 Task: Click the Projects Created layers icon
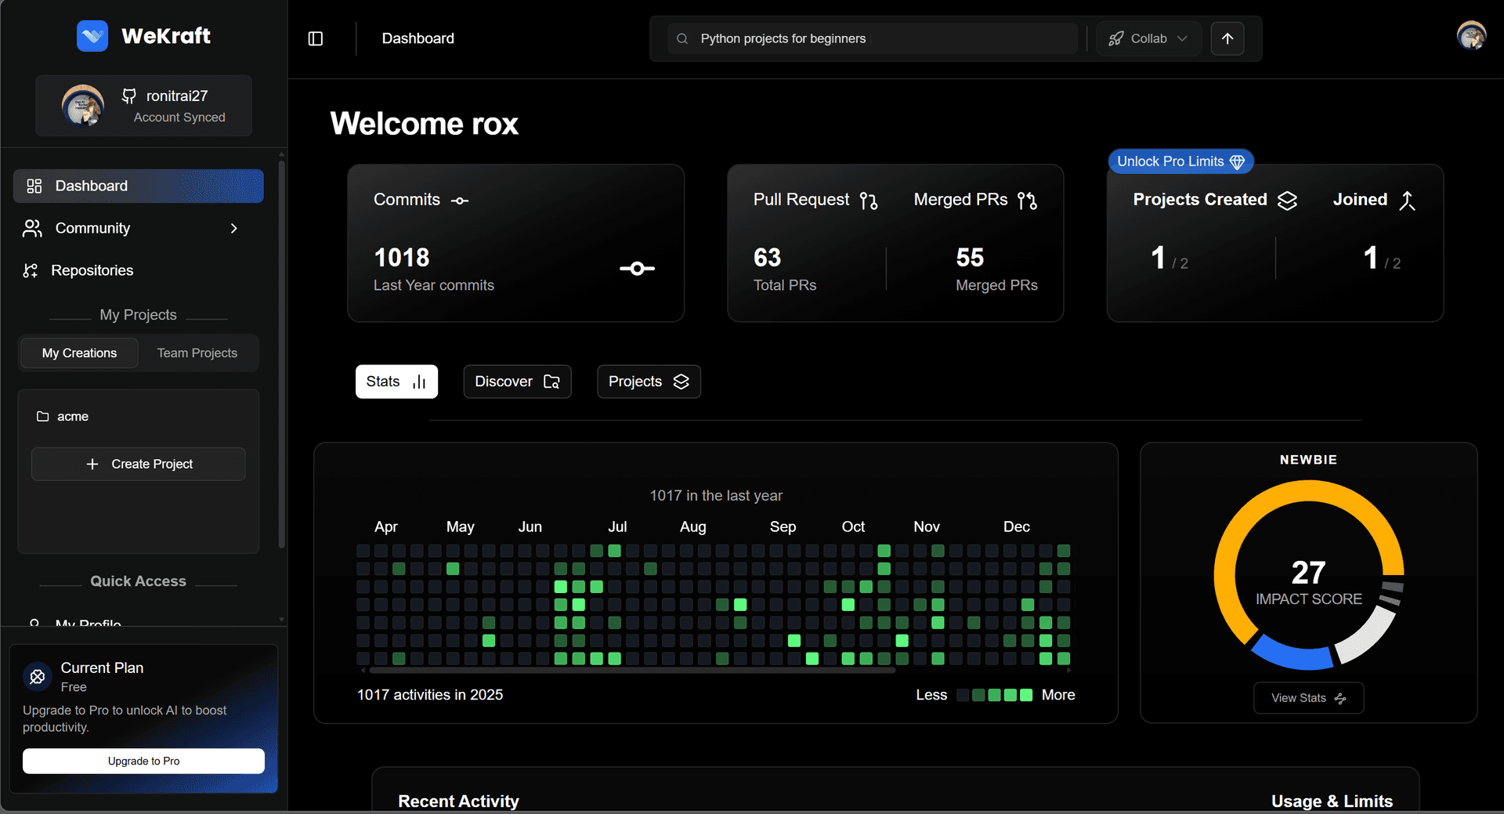[1287, 201]
